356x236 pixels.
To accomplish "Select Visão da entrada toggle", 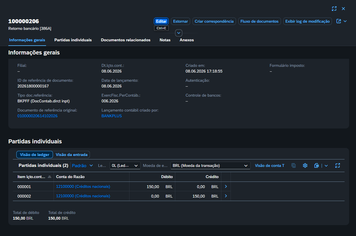I will [72, 155].
